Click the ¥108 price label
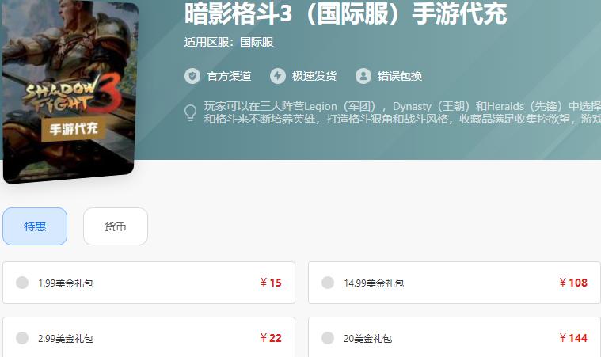 pos(573,283)
